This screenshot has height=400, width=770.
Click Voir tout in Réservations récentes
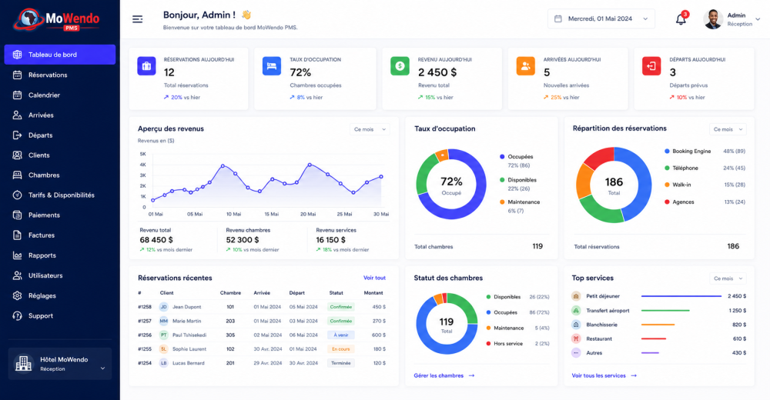(374, 278)
